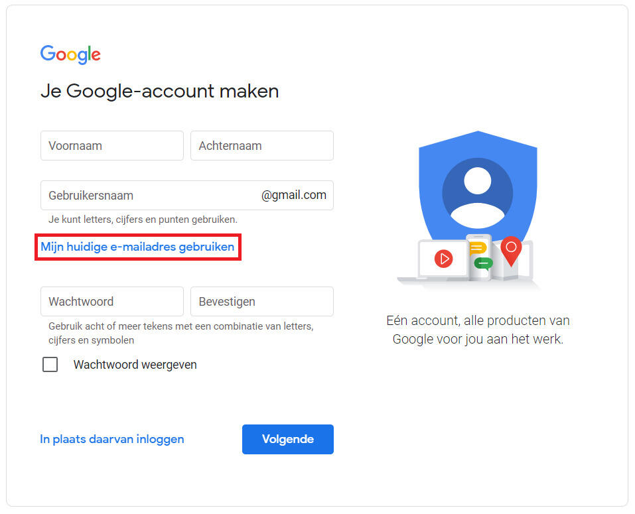Viewport: 635px width, 514px height.
Task: Click the Google logo
Action: 70,54
